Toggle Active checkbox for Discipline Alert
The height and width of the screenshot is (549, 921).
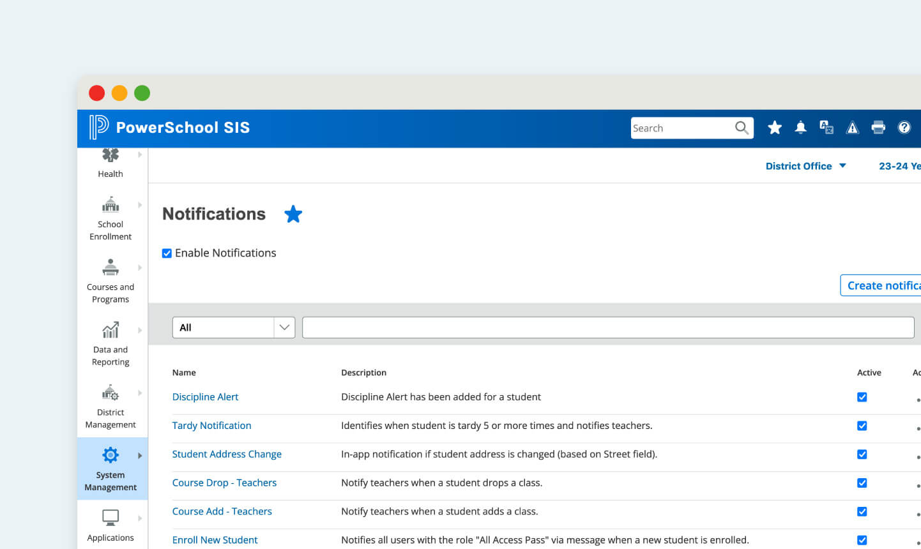coord(862,397)
